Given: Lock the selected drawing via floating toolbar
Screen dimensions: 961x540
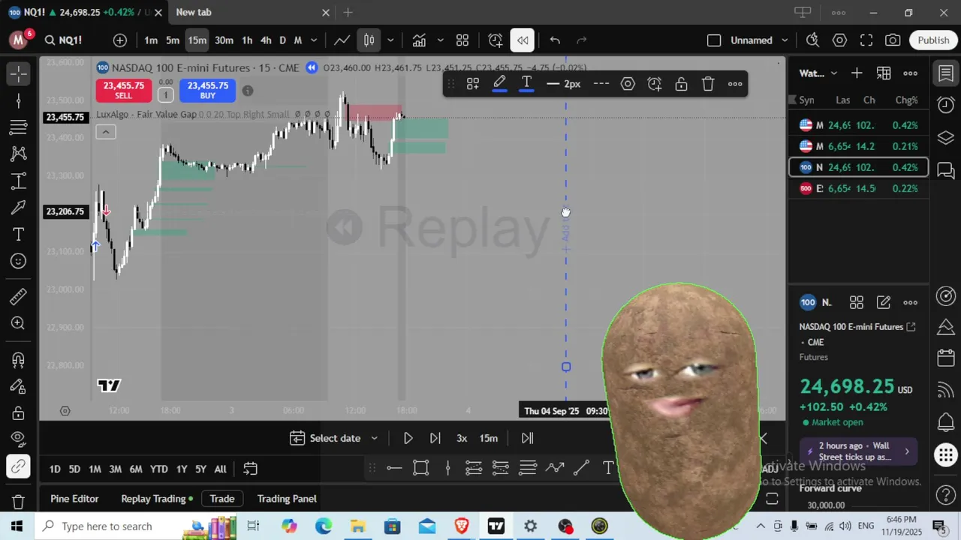Looking at the screenshot, I should [681, 84].
